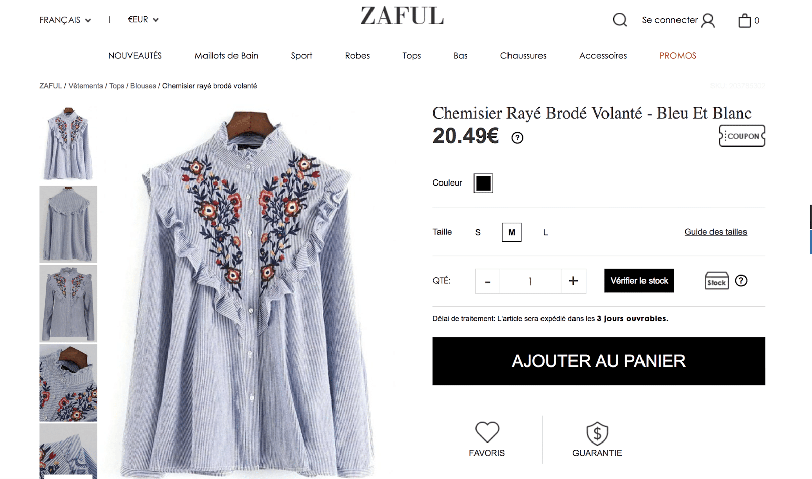Click the price help question mark

tap(517, 138)
